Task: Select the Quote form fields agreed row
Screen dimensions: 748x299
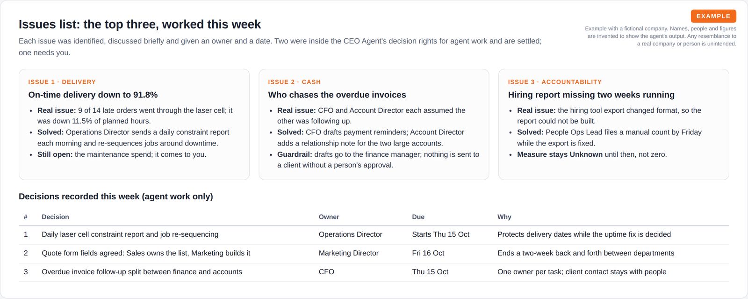Action: click(x=374, y=254)
